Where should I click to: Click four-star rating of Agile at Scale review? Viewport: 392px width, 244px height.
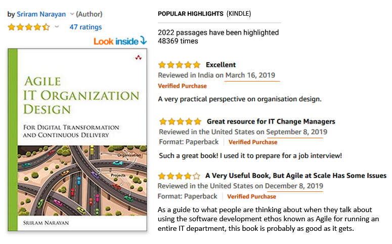(x=179, y=176)
